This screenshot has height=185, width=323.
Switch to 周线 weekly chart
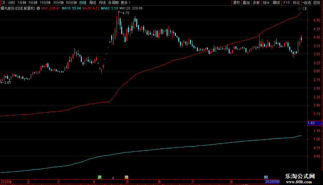click(93, 3)
